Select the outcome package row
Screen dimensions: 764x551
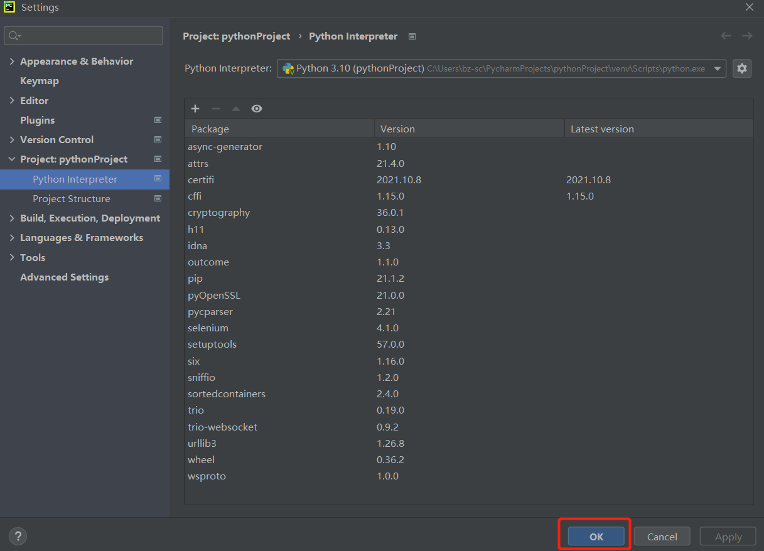469,262
